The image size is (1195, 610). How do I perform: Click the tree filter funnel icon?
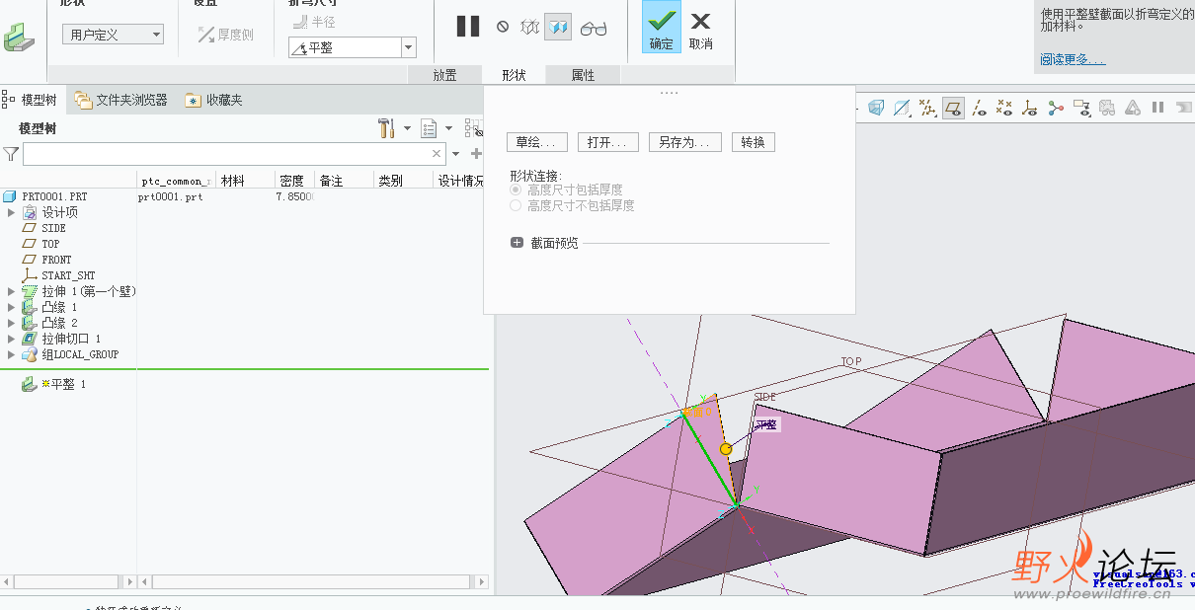[x=11, y=154]
